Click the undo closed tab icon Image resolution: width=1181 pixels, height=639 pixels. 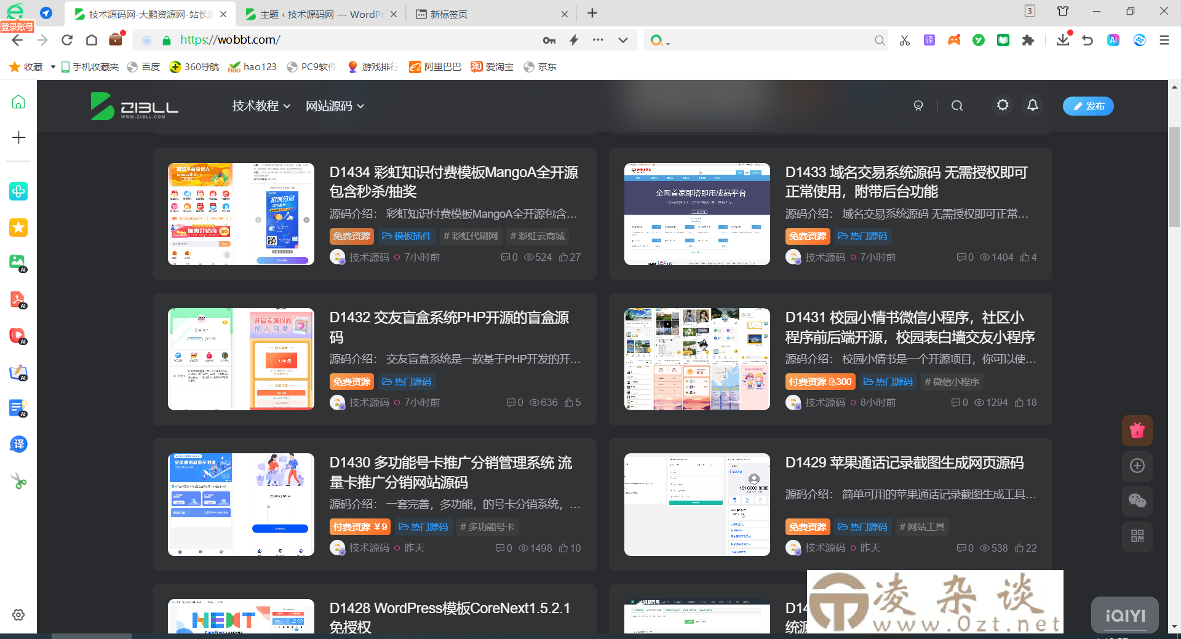(x=1088, y=40)
